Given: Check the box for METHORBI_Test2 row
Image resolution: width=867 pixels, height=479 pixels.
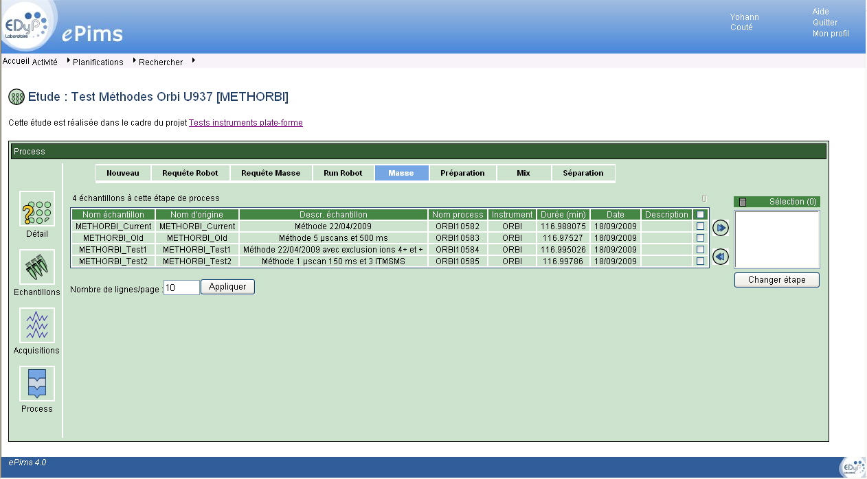Looking at the screenshot, I should 701,261.
